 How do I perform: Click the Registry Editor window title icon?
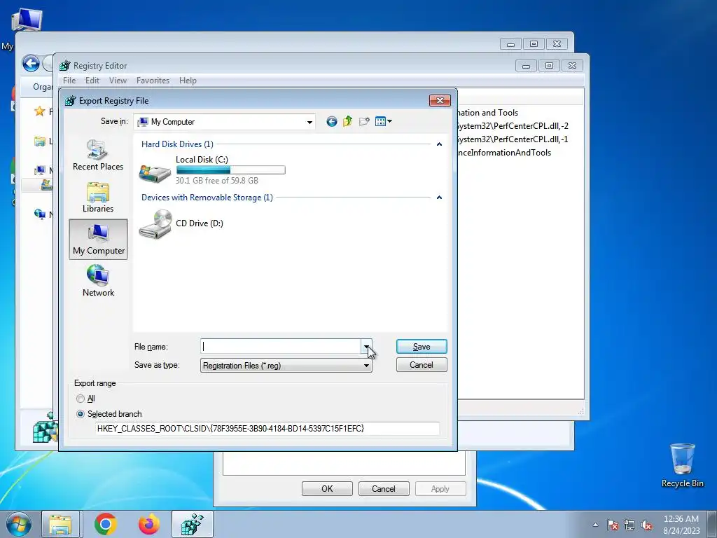pyautogui.click(x=65, y=65)
